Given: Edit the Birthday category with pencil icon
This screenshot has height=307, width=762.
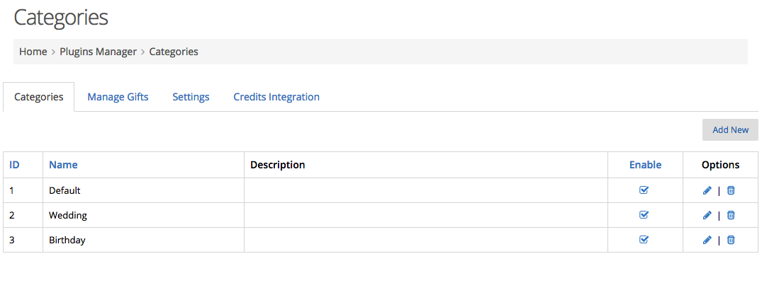Looking at the screenshot, I should click(707, 240).
